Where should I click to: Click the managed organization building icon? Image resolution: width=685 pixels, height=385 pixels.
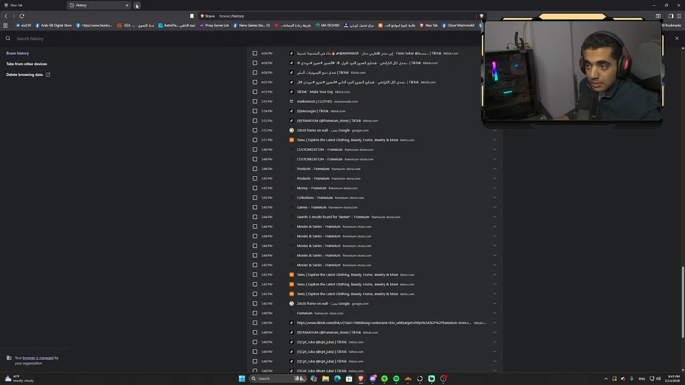coord(9,358)
